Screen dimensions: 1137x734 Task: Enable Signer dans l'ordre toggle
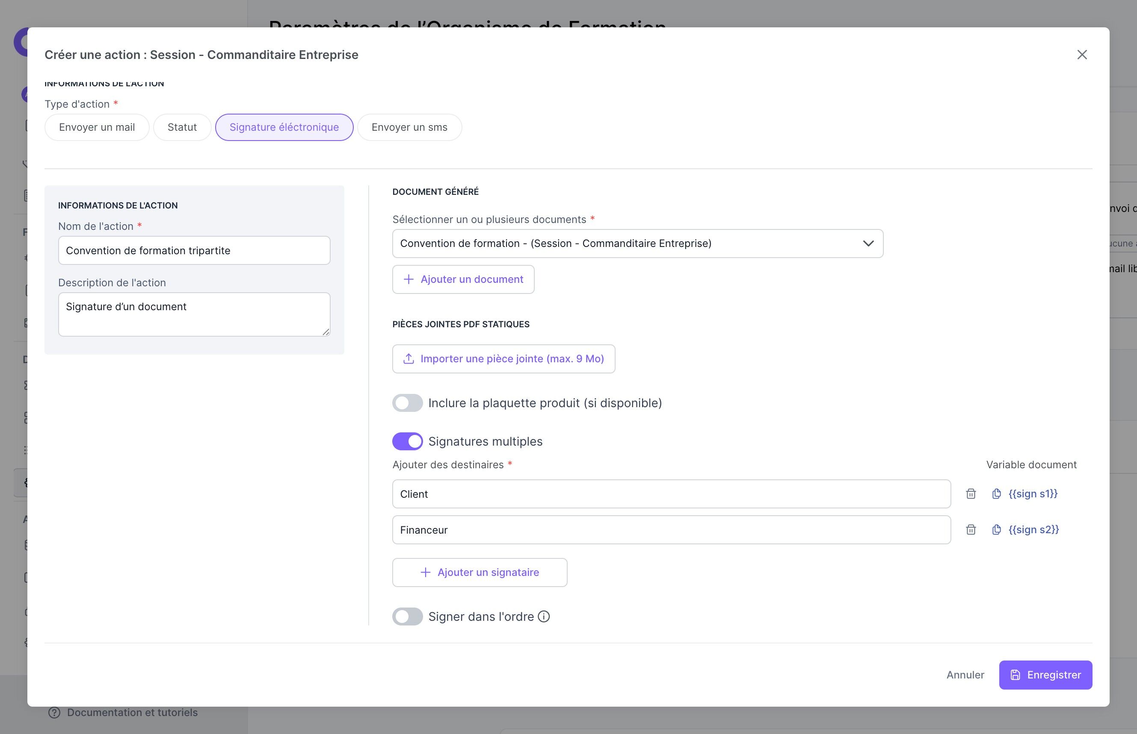tap(407, 616)
